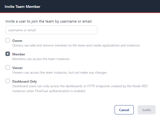Click the Owner label text
The height and width of the screenshot is (119, 160).
click(x=17, y=41)
